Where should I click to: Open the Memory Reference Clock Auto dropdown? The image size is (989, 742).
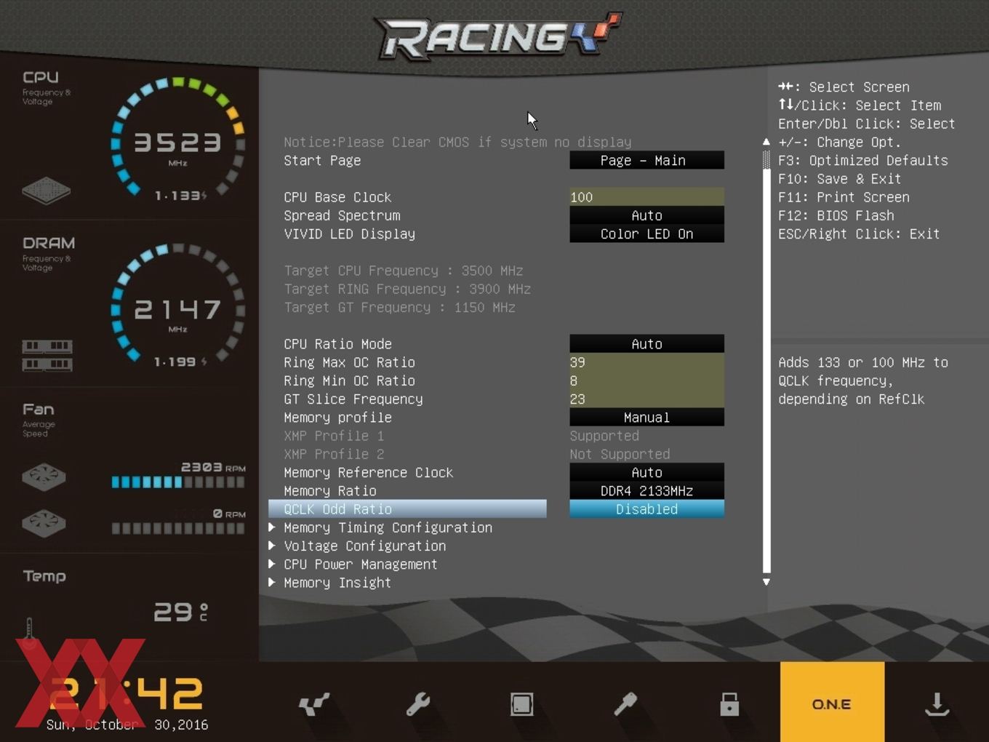pyautogui.click(x=646, y=472)
